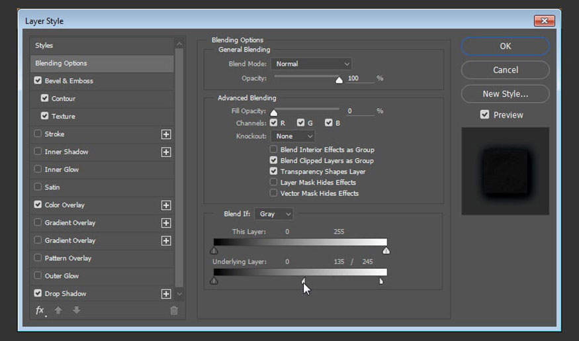Click the Underlying Layer gradient bar
Screen dimensions: 579x341
point(300,272)
